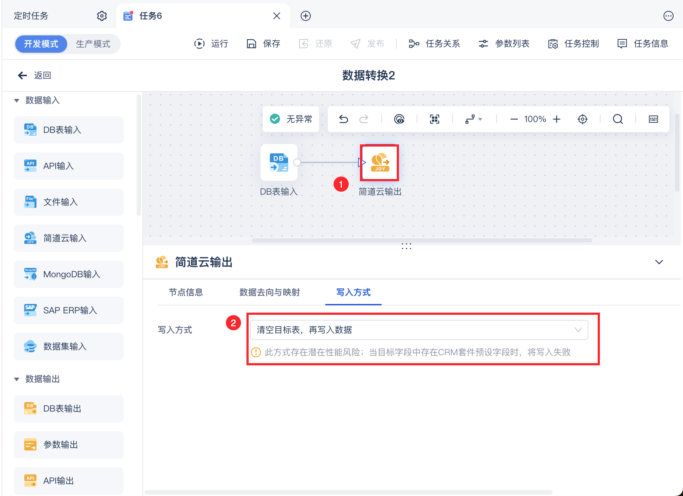Click the undo arrow in canvas toolbar
The image size is (683, 496).
[x=343, y=119]
